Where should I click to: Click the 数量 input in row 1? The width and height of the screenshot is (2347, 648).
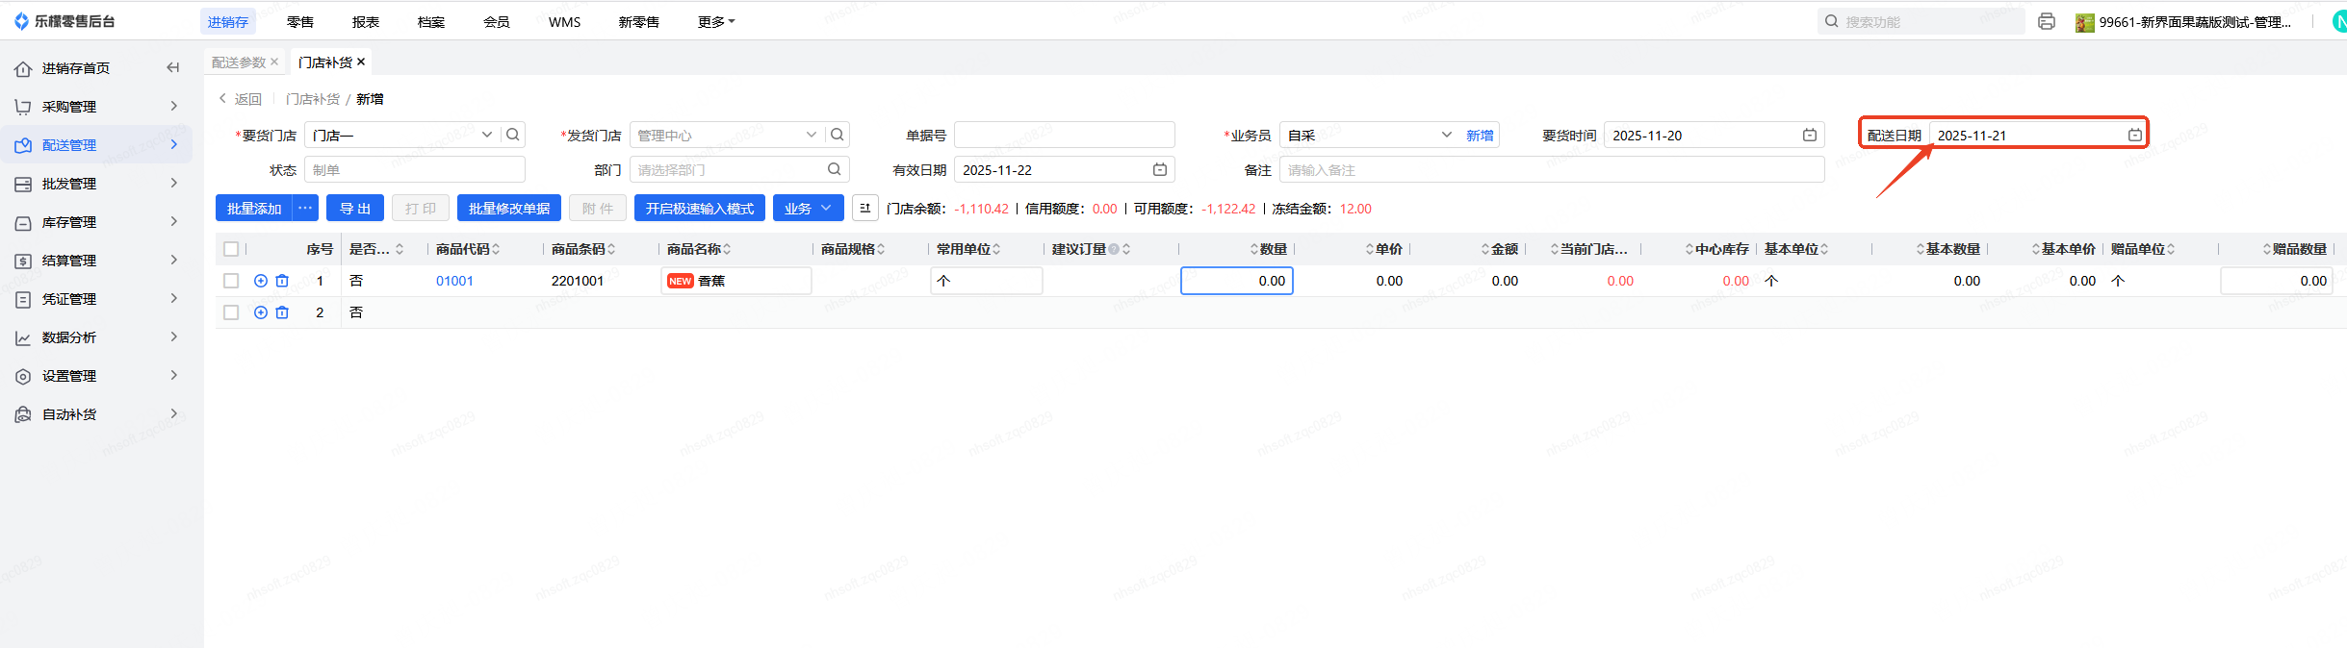tap(1237, 281)
